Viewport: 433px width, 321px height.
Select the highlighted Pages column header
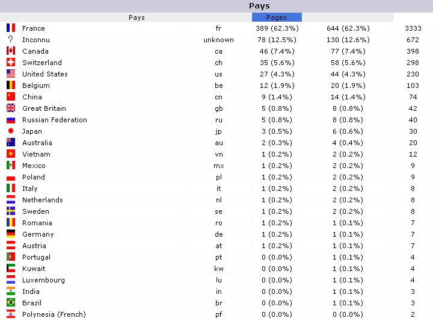tap(277, 17)
